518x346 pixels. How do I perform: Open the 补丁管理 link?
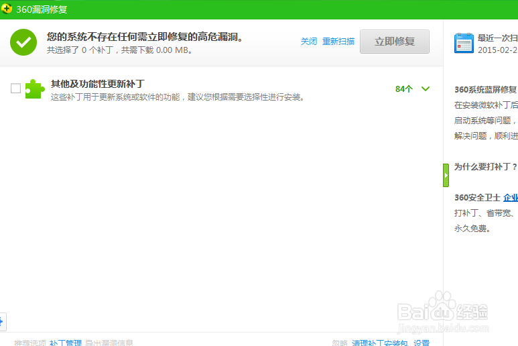[x=66, y=343]
